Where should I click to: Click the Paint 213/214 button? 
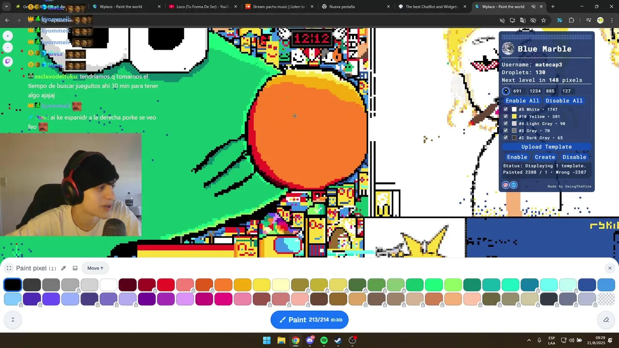[x=309, y=319]
